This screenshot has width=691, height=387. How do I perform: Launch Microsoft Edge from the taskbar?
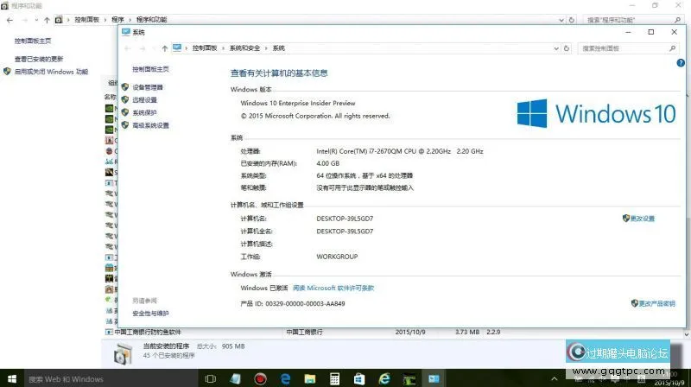pos(285,378)
